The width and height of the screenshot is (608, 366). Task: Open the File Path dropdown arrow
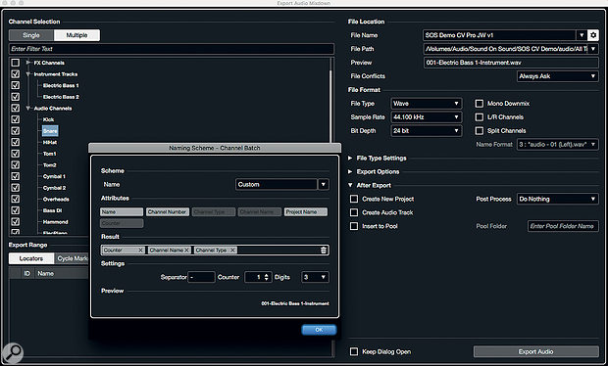(593, 49)
